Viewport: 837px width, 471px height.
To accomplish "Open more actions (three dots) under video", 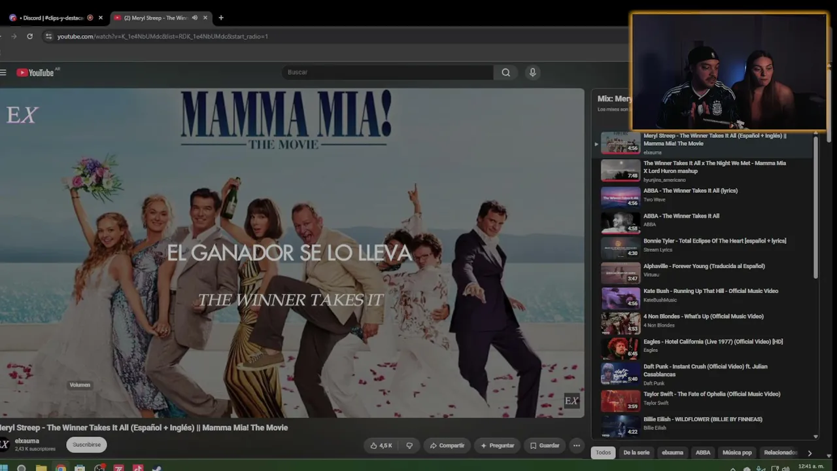I will tap(576, 445).
